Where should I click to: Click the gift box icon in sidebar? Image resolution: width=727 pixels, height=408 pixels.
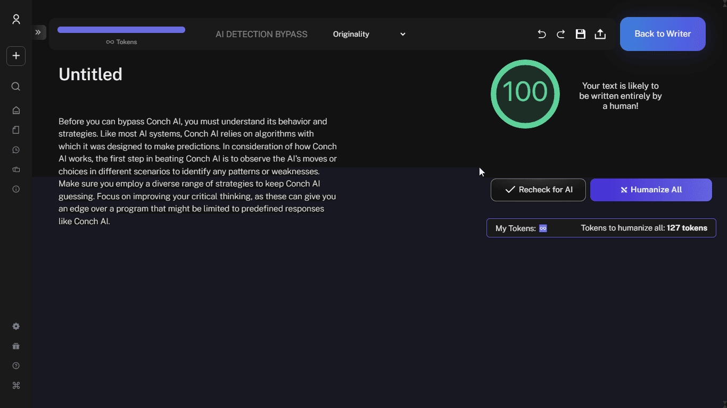(x=16, y=346)
